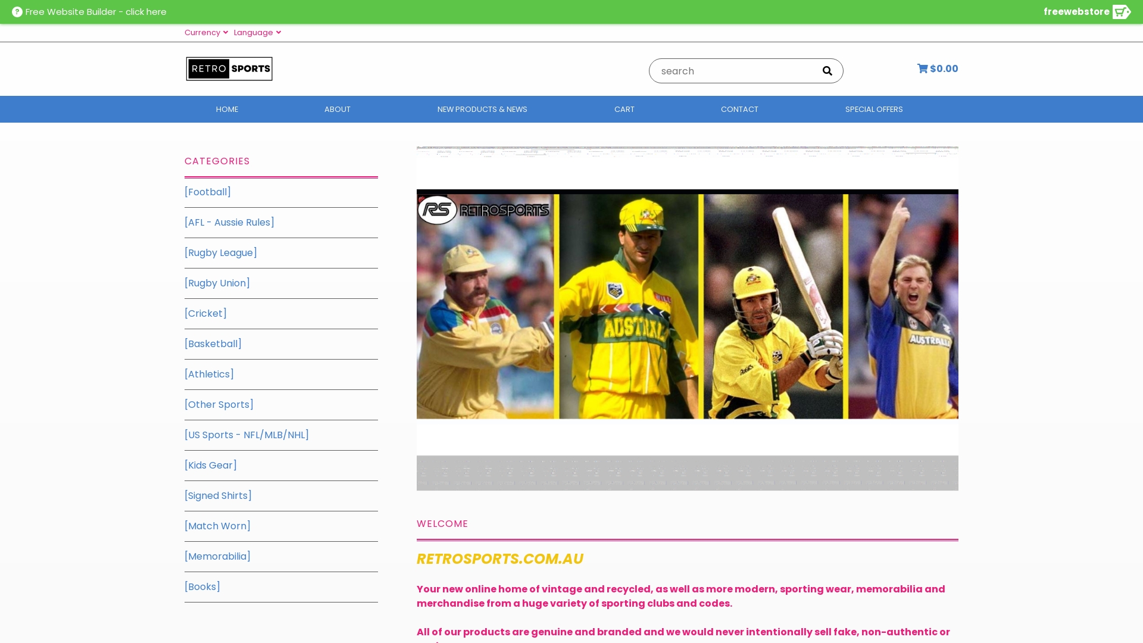The width and height of the screenshot is (1143, 643).
Task: Open New Products & News menu item
Action: pyautogui.click(x=482, y=110)
